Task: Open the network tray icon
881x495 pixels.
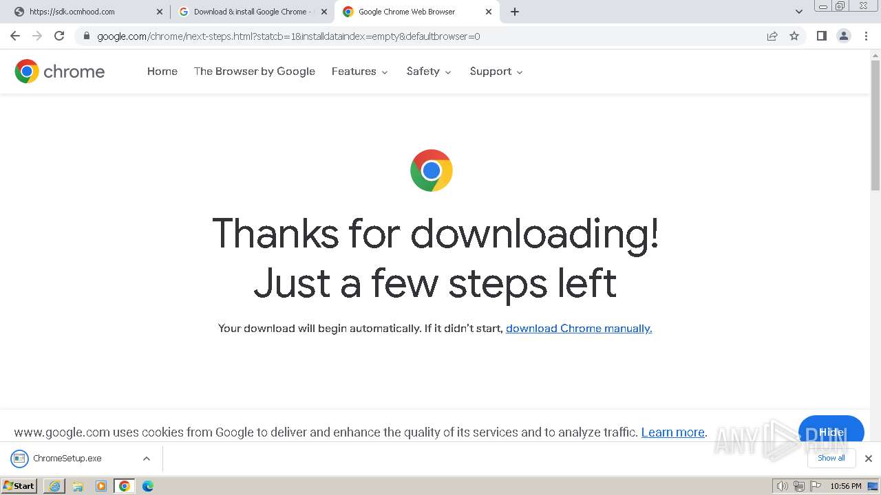Action: [799, 486]
